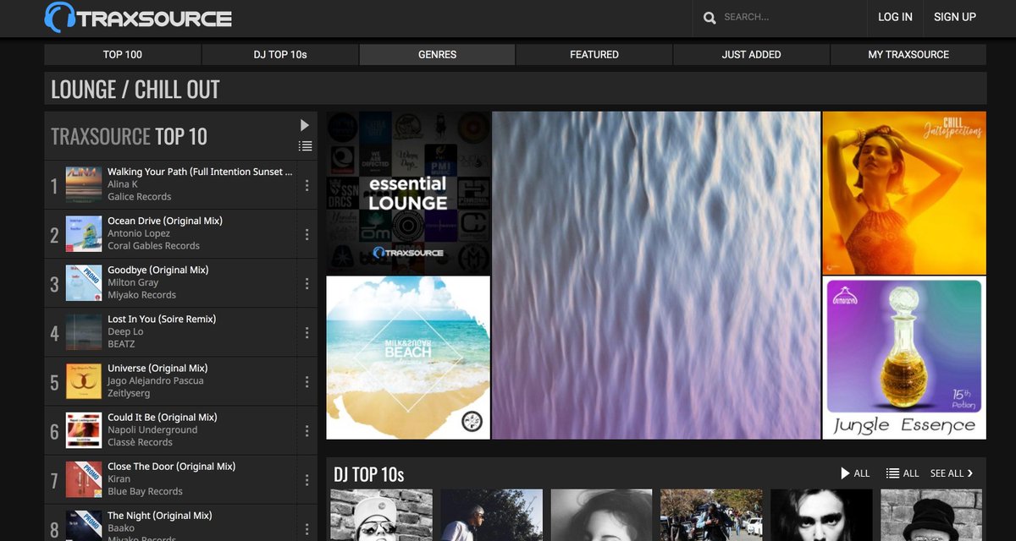Image resolution: width=1016 pixels, height=541 pixels.
Task: Open artist Alina K
Action: 123,184
